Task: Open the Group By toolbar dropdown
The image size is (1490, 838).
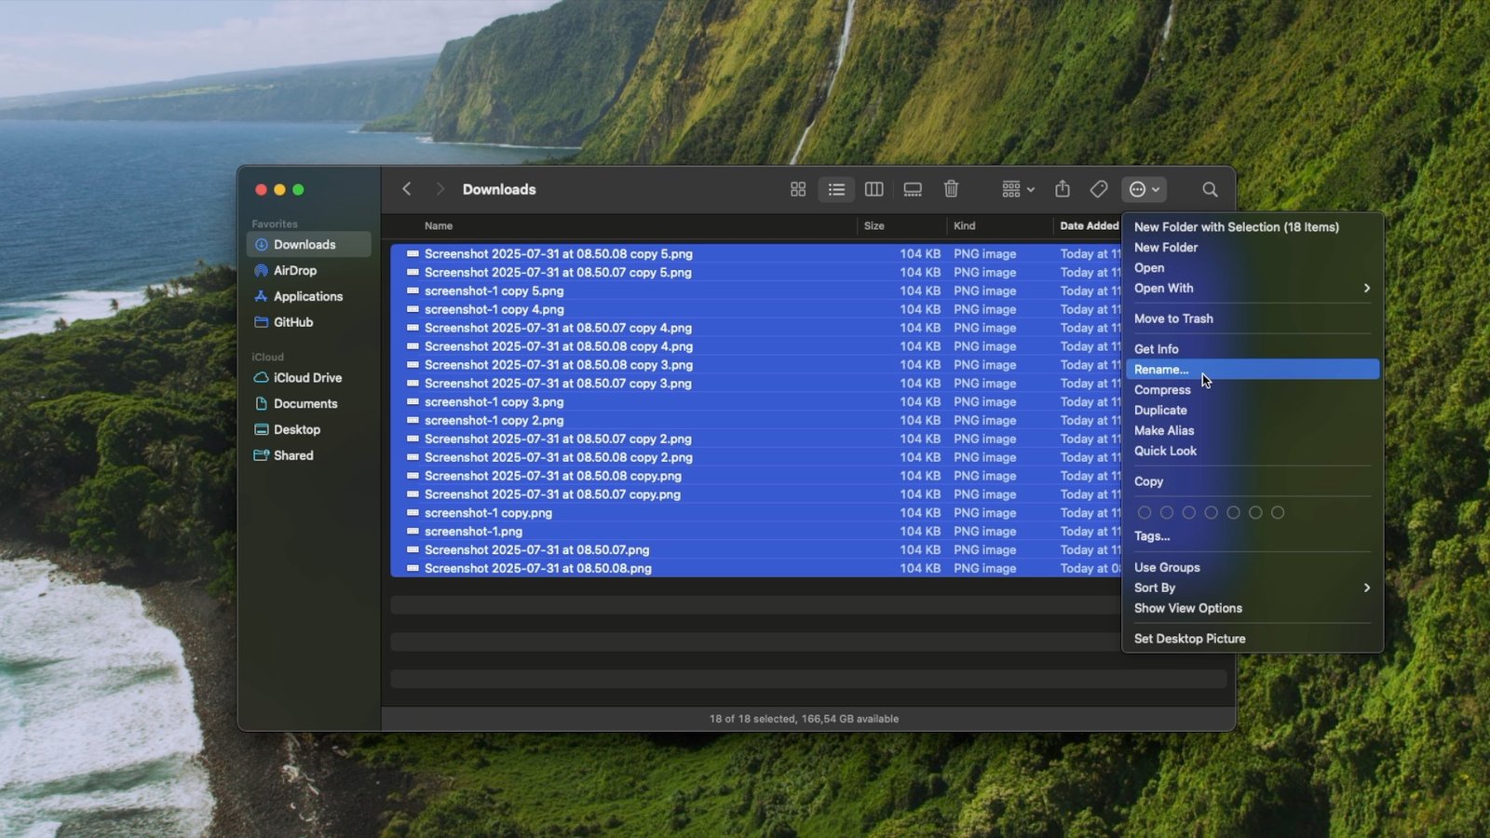Action: click(1018, 189)
